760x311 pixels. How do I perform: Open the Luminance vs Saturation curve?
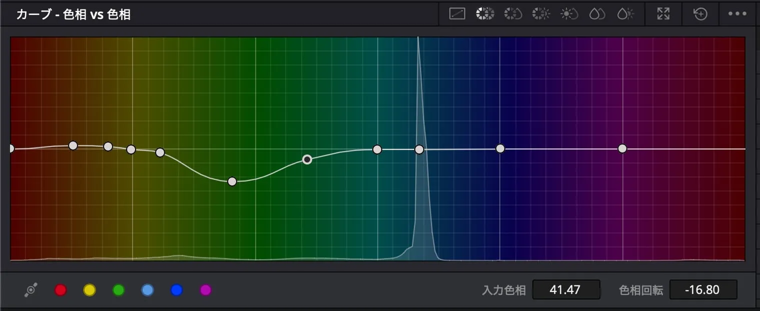[x=569, y=14]
